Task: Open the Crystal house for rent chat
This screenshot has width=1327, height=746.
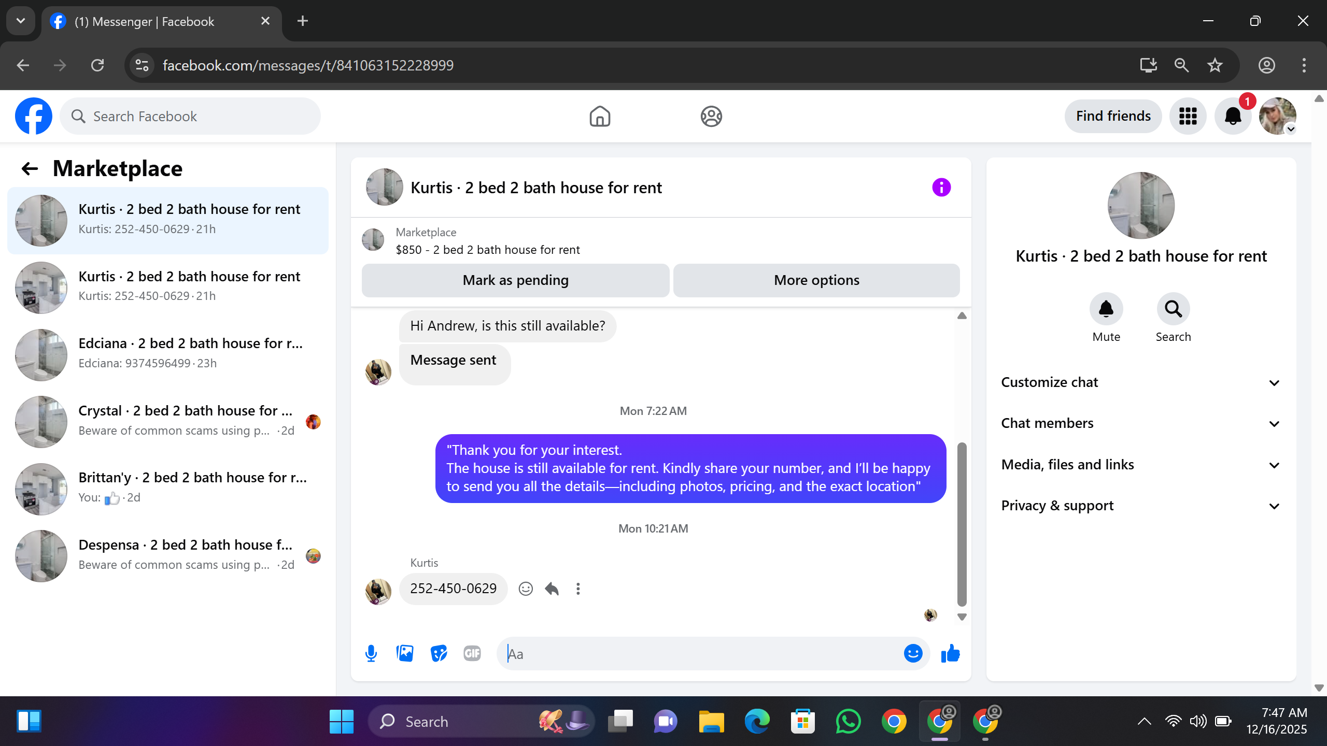Action: pos(168,422)
